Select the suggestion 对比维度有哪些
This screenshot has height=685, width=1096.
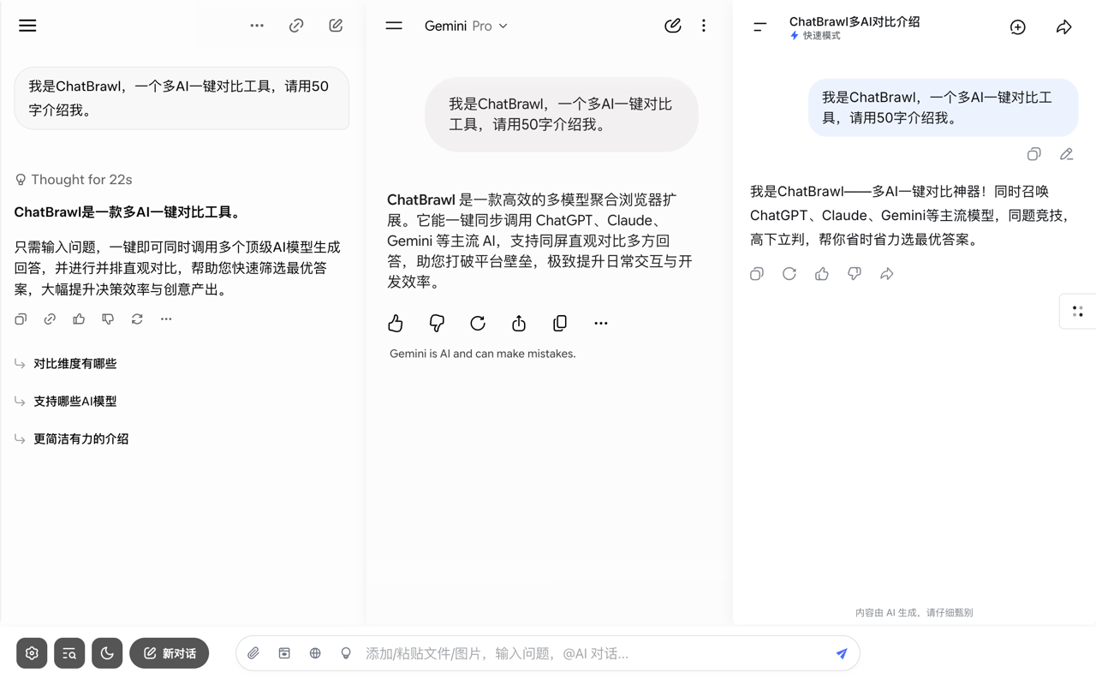click(x=74, y=364)
